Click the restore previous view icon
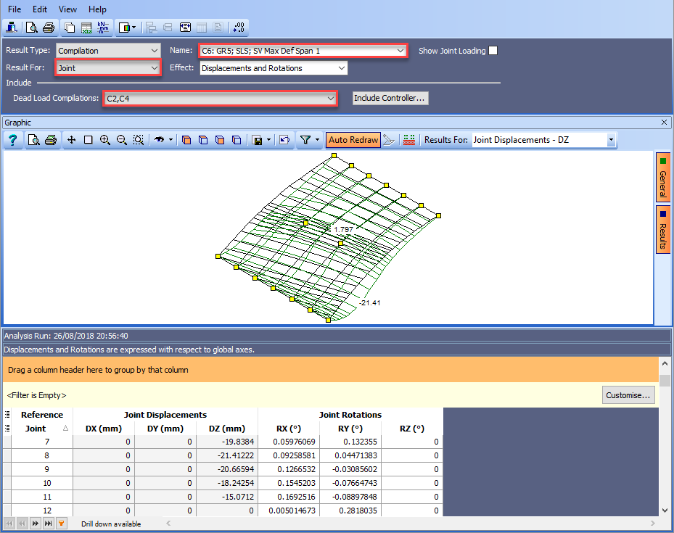The image size is (674, 533). tap(284, 140)
